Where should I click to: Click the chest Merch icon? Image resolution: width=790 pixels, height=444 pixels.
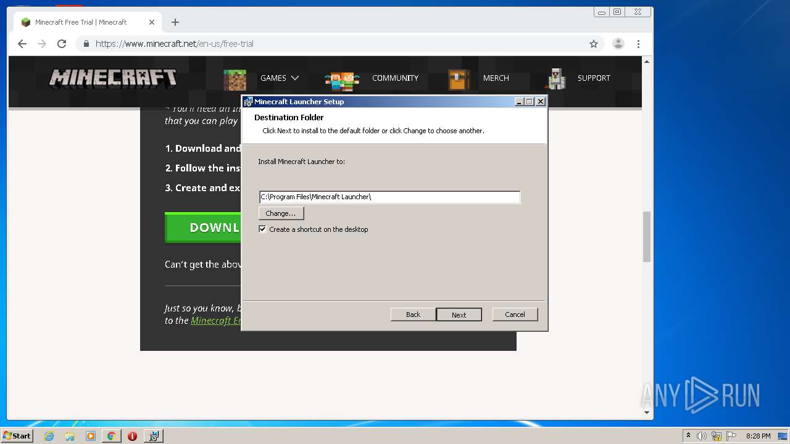[x=459, y=79]
